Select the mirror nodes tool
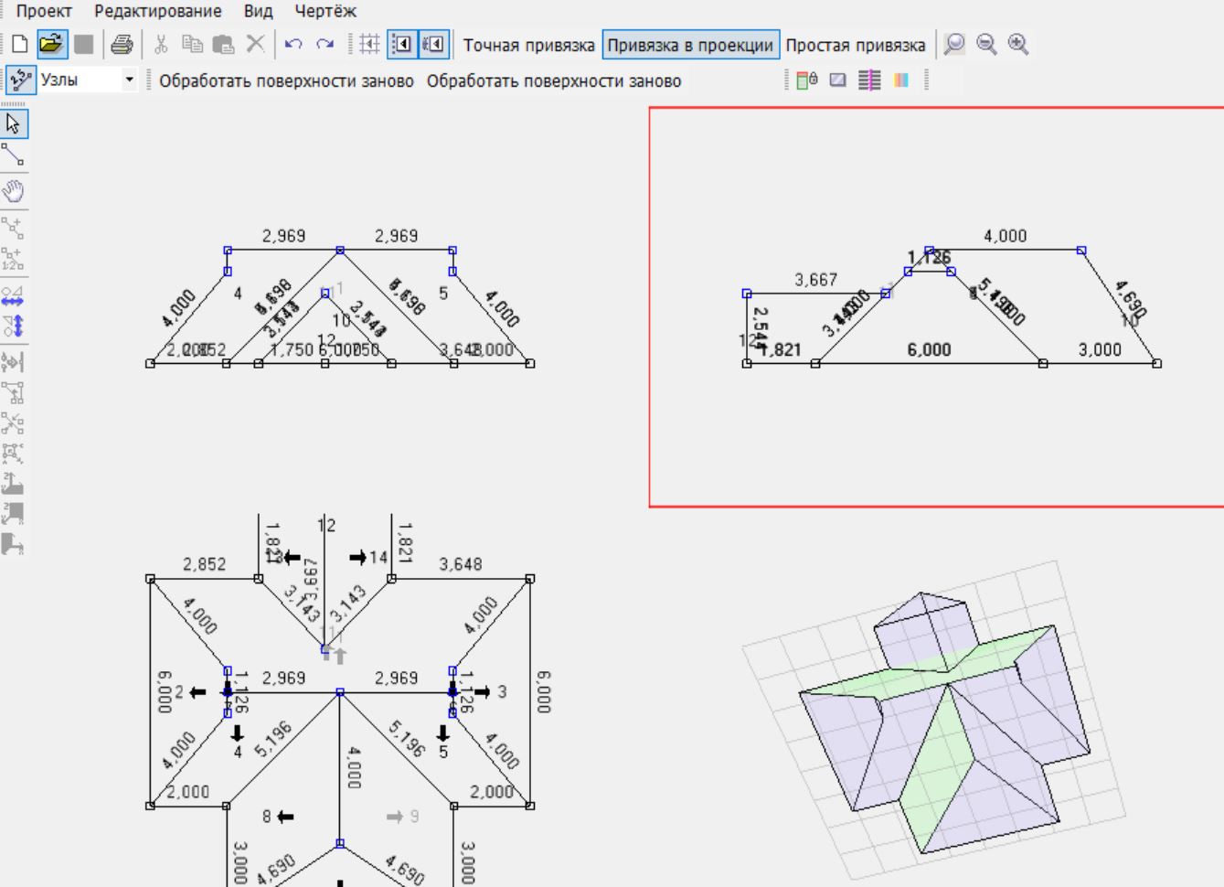1224x887 pixels. 14,362
